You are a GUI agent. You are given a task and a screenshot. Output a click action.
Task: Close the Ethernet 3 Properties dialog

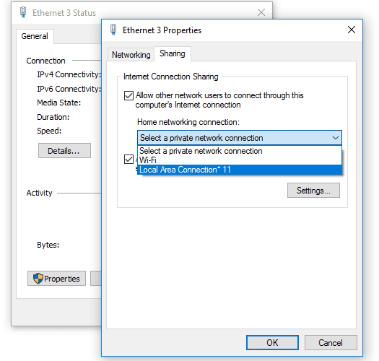click(351, 30)
